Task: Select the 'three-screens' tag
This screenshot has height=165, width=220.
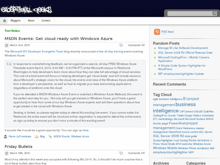Action: point(199,140)
